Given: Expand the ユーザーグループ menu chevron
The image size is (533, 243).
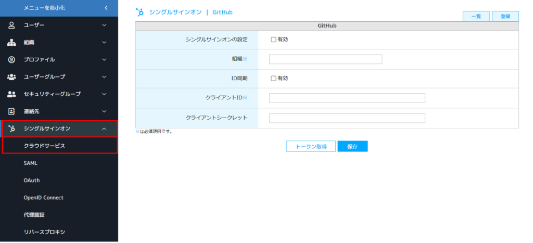Looking at the screenshot, I should (x=104, y=77).
